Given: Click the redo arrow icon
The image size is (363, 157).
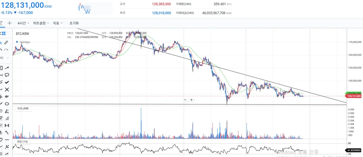Looking at the screenshot, I should (7, 50).
